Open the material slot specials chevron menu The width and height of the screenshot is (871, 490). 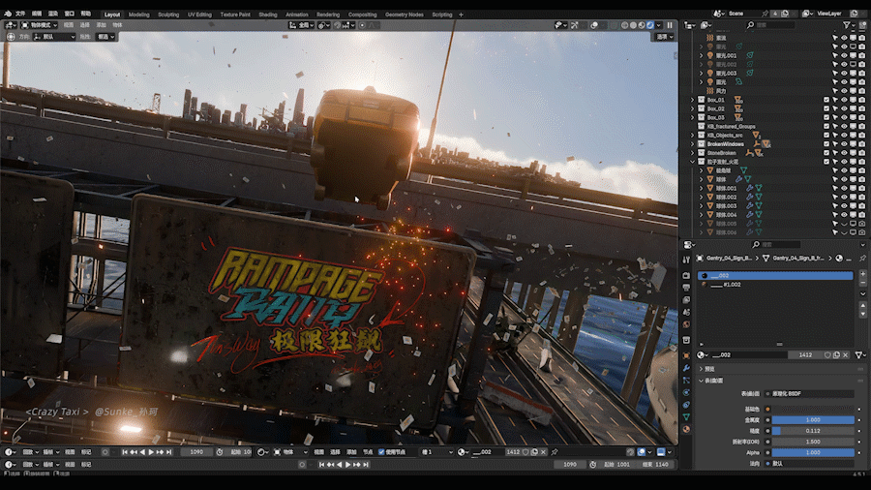(862, 294)
